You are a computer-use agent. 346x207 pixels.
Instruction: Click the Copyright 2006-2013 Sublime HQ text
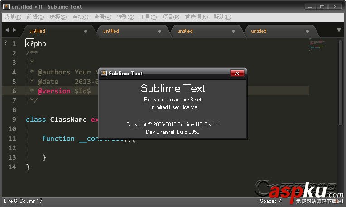coord(173,124)
